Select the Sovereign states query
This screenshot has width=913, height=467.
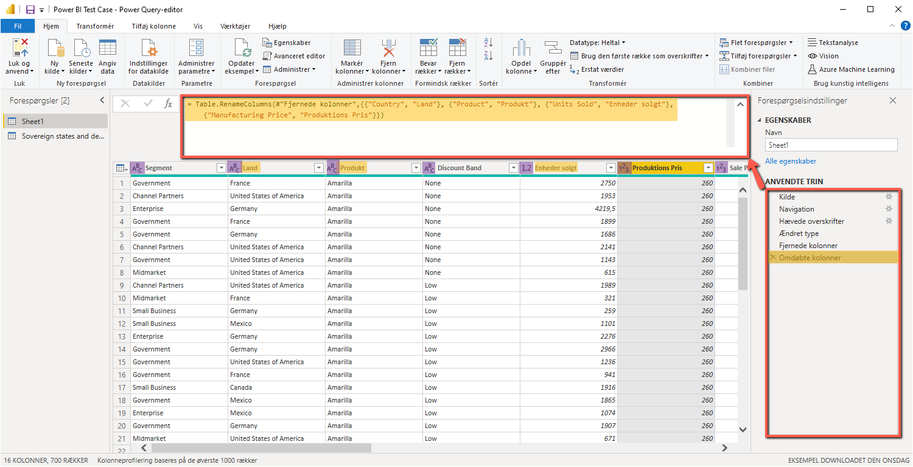[55, 136]
